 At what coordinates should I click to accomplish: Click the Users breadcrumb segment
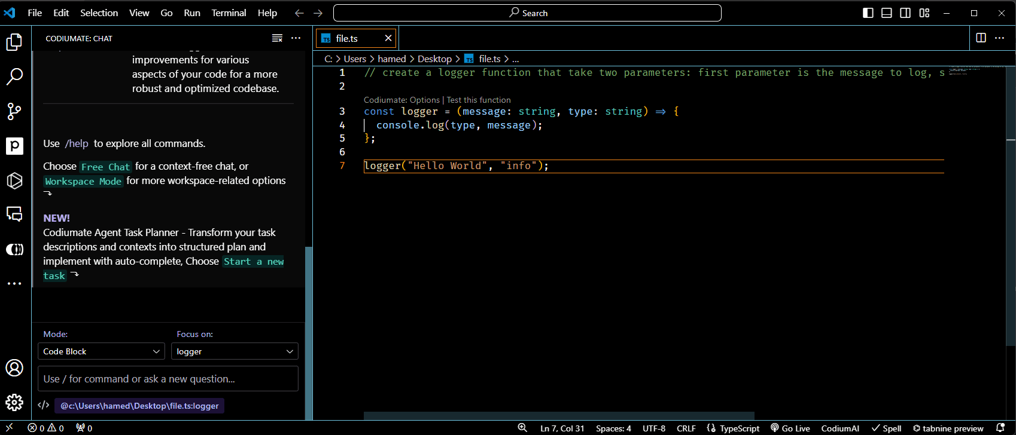tap(355, 59)
